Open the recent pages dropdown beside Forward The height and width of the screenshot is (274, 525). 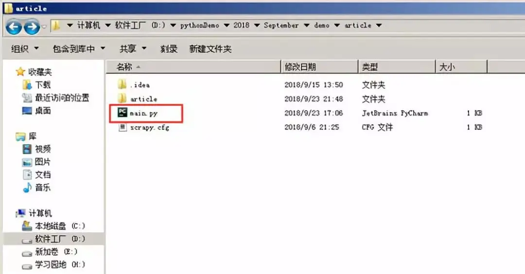tap(44, 26)
